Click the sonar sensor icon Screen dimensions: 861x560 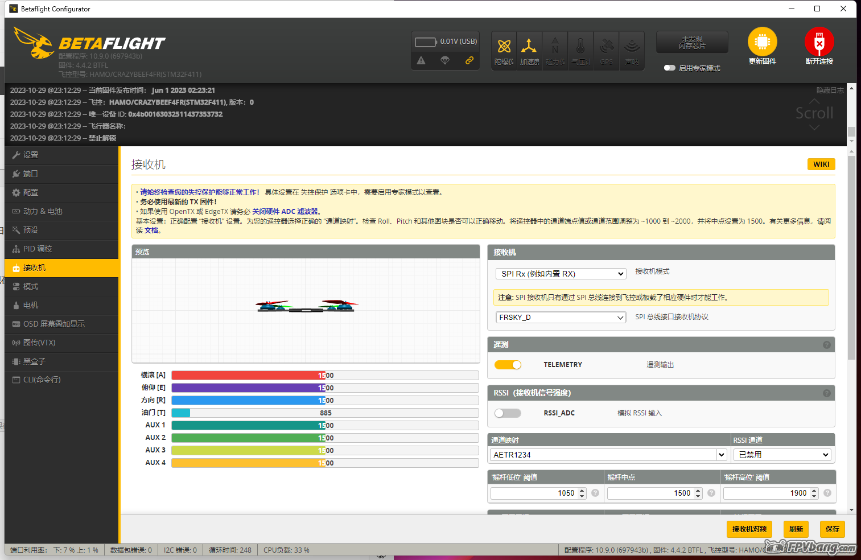pos(632,50)
